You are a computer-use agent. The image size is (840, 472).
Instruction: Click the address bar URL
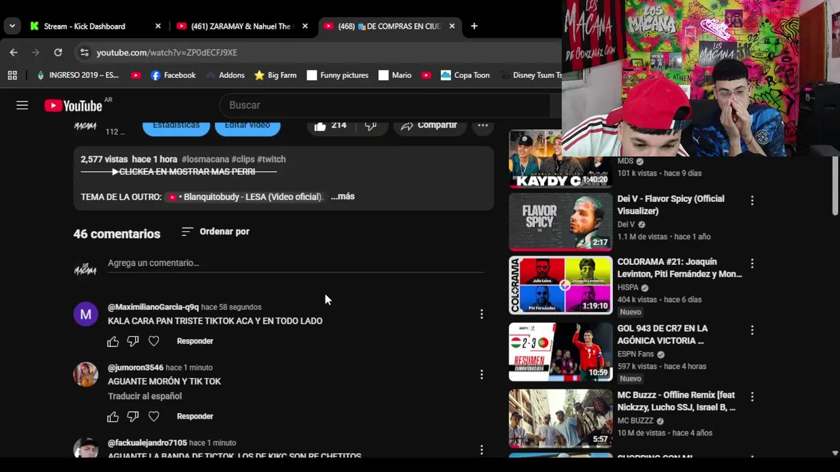[167, 52]
